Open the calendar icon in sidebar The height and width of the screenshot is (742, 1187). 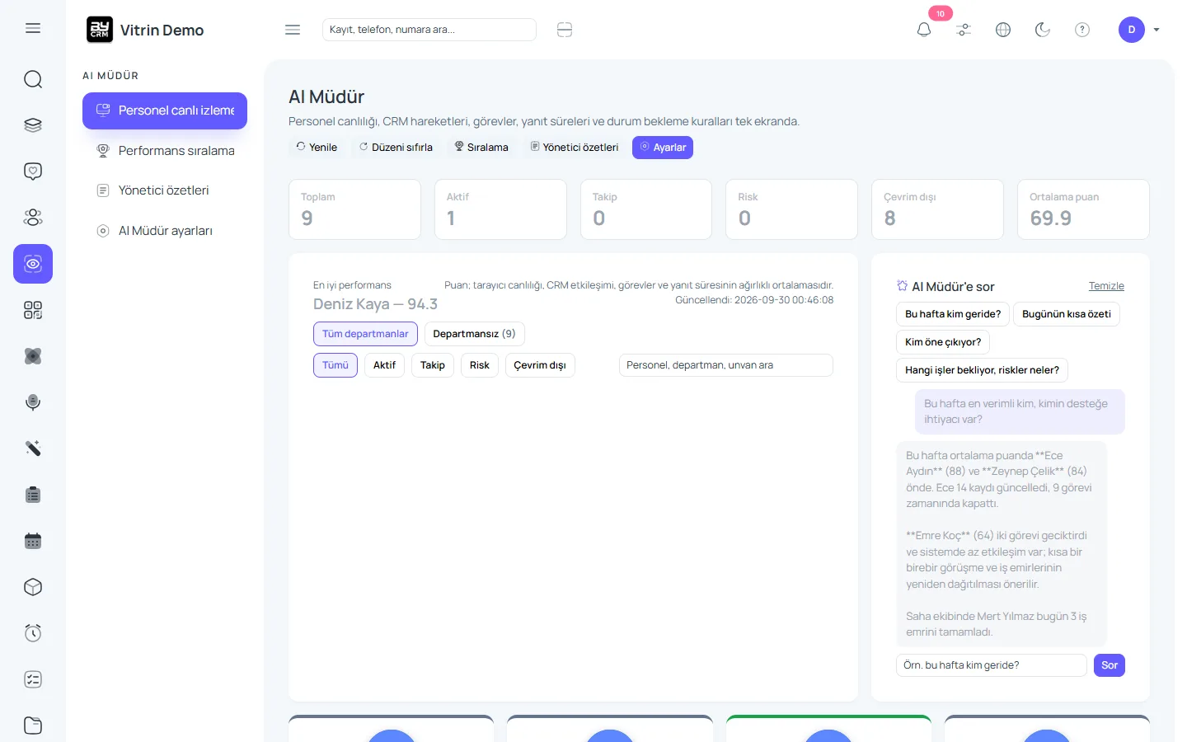pyautogui.click(x=33, y=541)
